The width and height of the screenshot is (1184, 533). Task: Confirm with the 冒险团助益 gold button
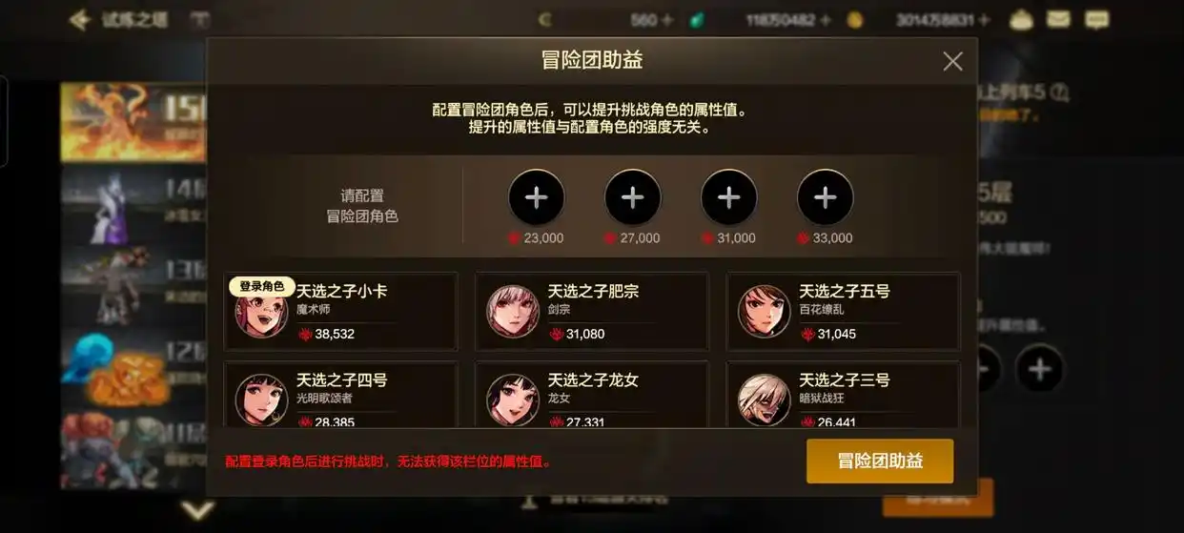(880, 461)
